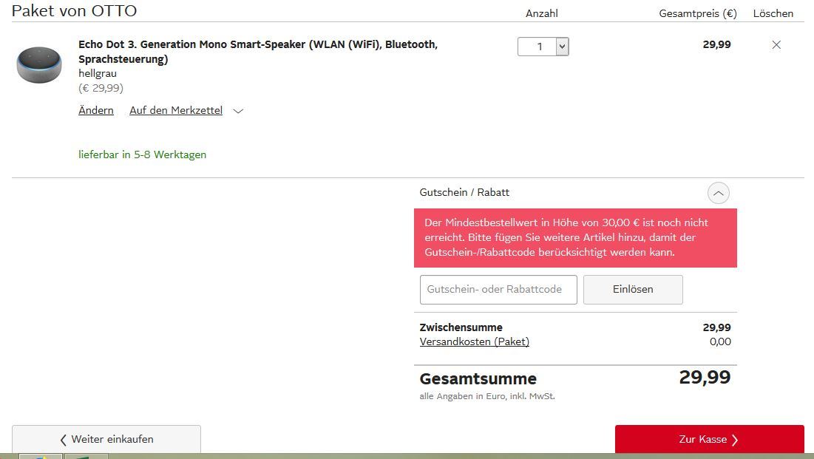Click the lieferbar in 5-8 Werktagen text
The image size is (814, 459).
click(x=142, y=154)
